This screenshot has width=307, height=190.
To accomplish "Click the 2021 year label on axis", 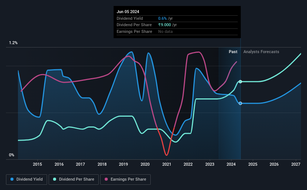I will coord(167,164).
